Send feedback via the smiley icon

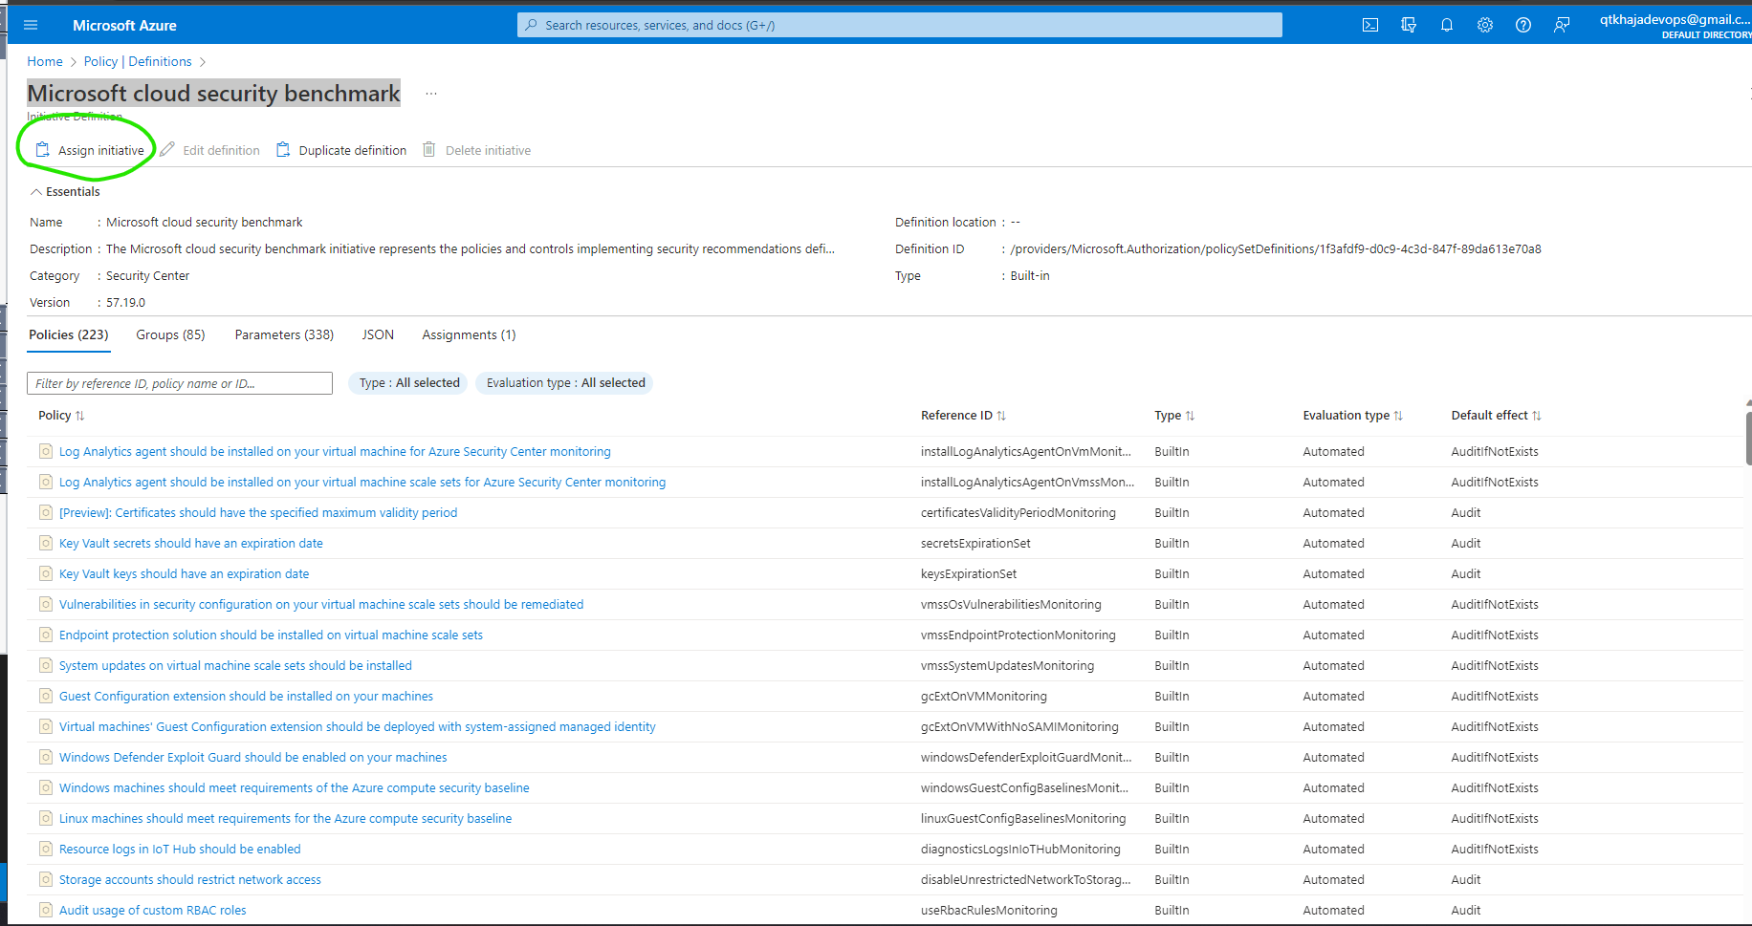[x=1561, y=25]
